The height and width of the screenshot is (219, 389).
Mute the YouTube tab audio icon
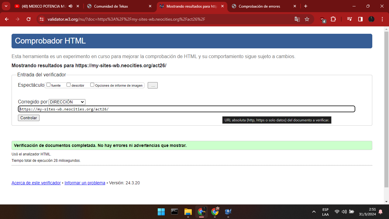(71, 6)
